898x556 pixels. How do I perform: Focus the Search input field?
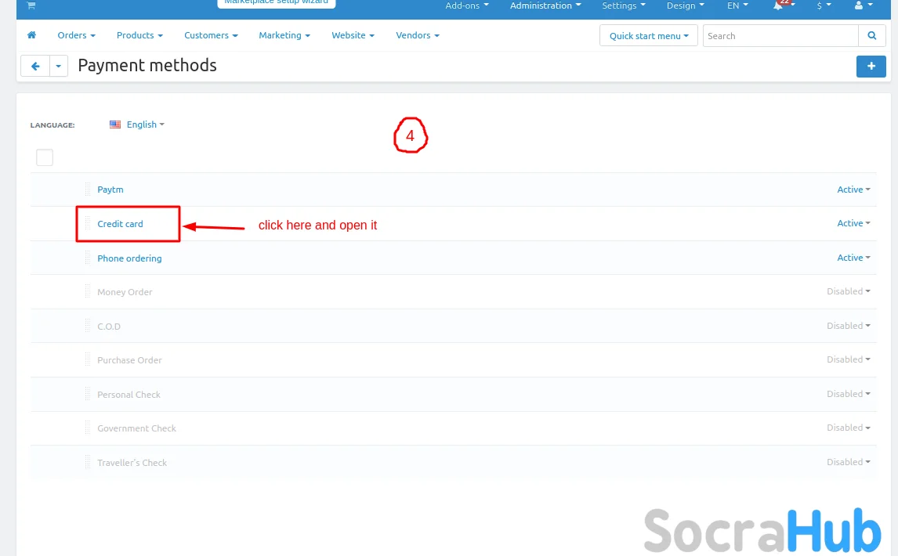pyautogui.click(x=780, y=35)
